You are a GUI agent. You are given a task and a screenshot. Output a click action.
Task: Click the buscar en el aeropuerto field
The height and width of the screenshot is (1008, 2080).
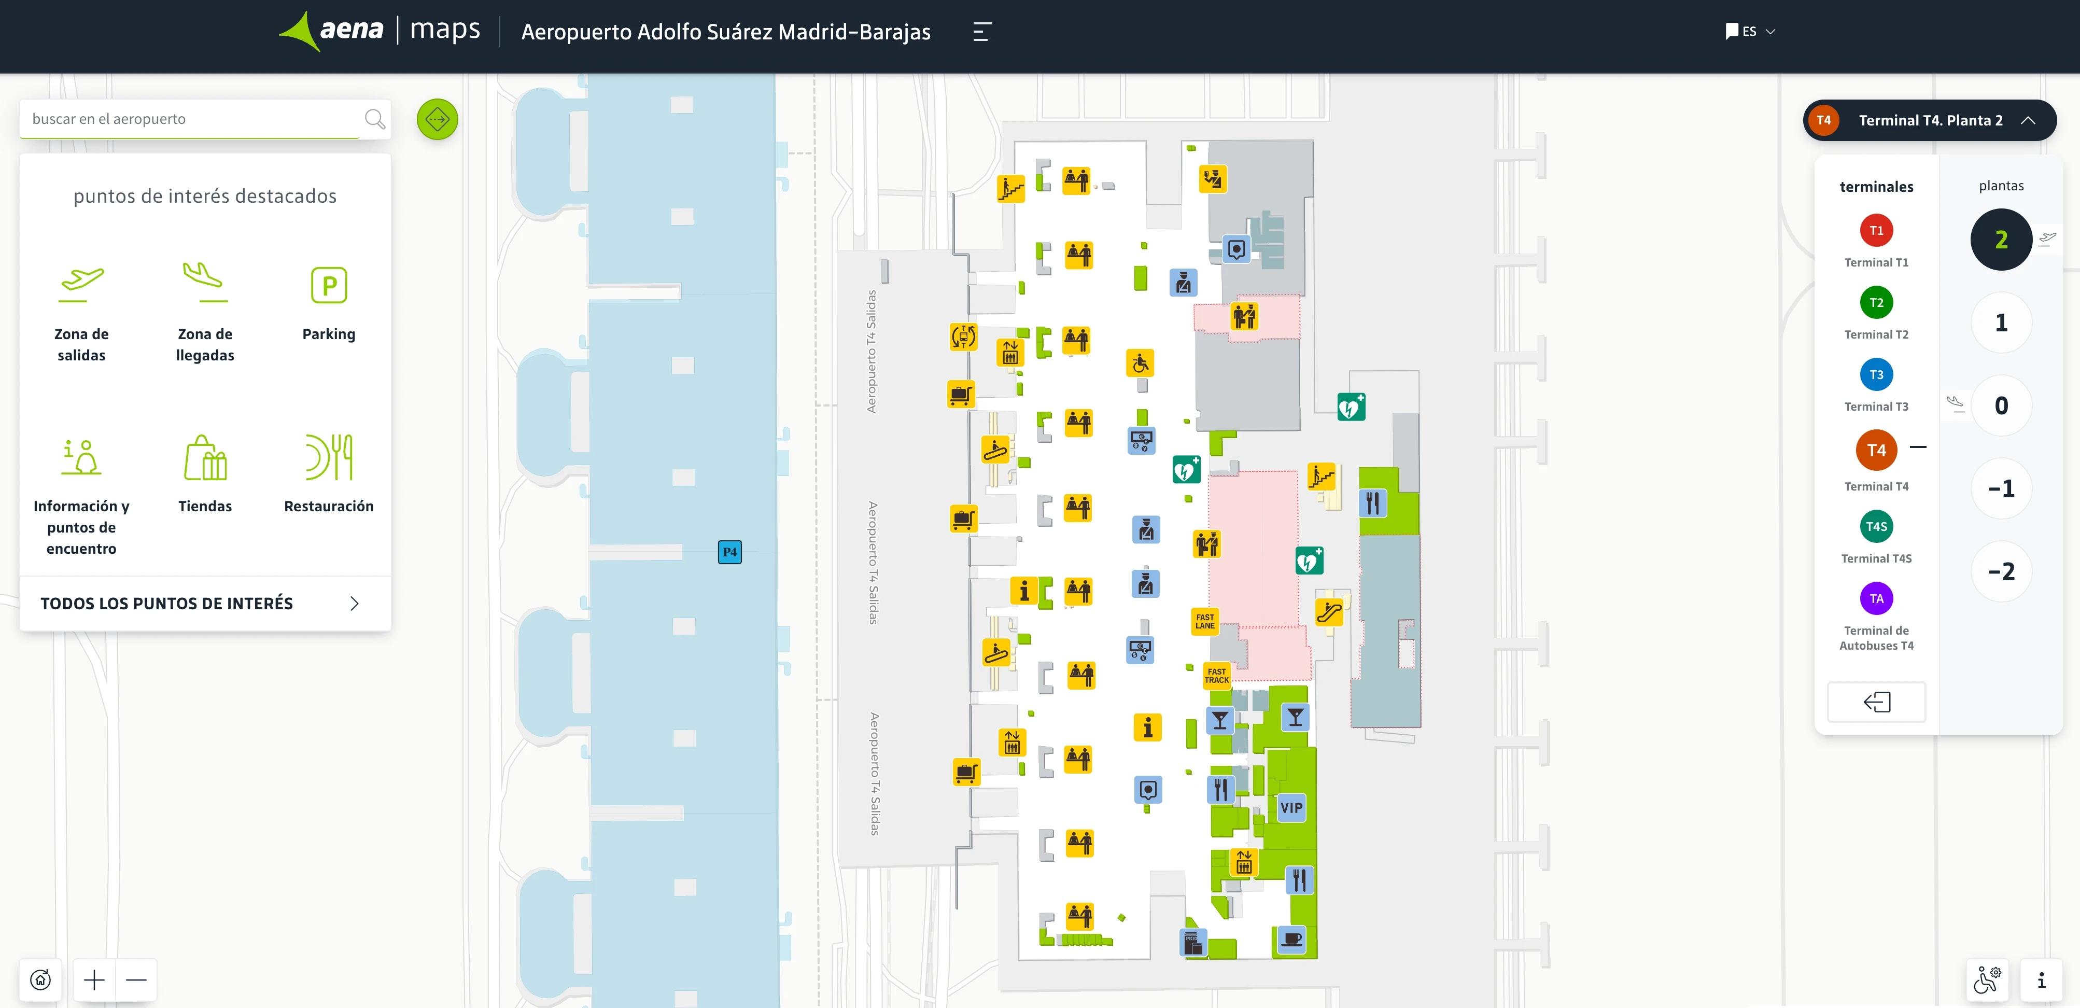click(190, 119)
